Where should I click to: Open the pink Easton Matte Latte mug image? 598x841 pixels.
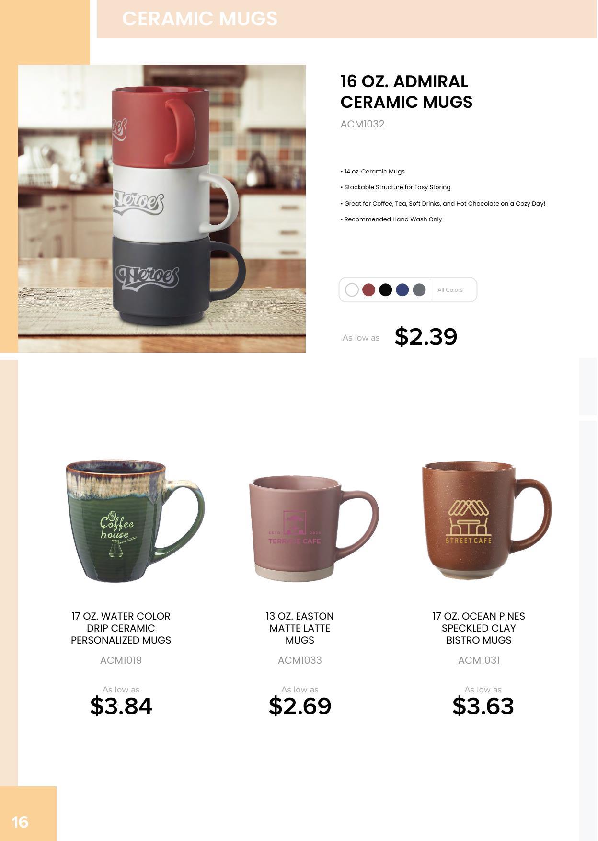tap(314, 529)
